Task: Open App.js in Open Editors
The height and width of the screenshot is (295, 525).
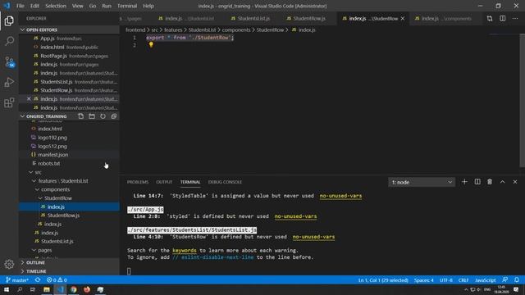Action: [48, 39]
